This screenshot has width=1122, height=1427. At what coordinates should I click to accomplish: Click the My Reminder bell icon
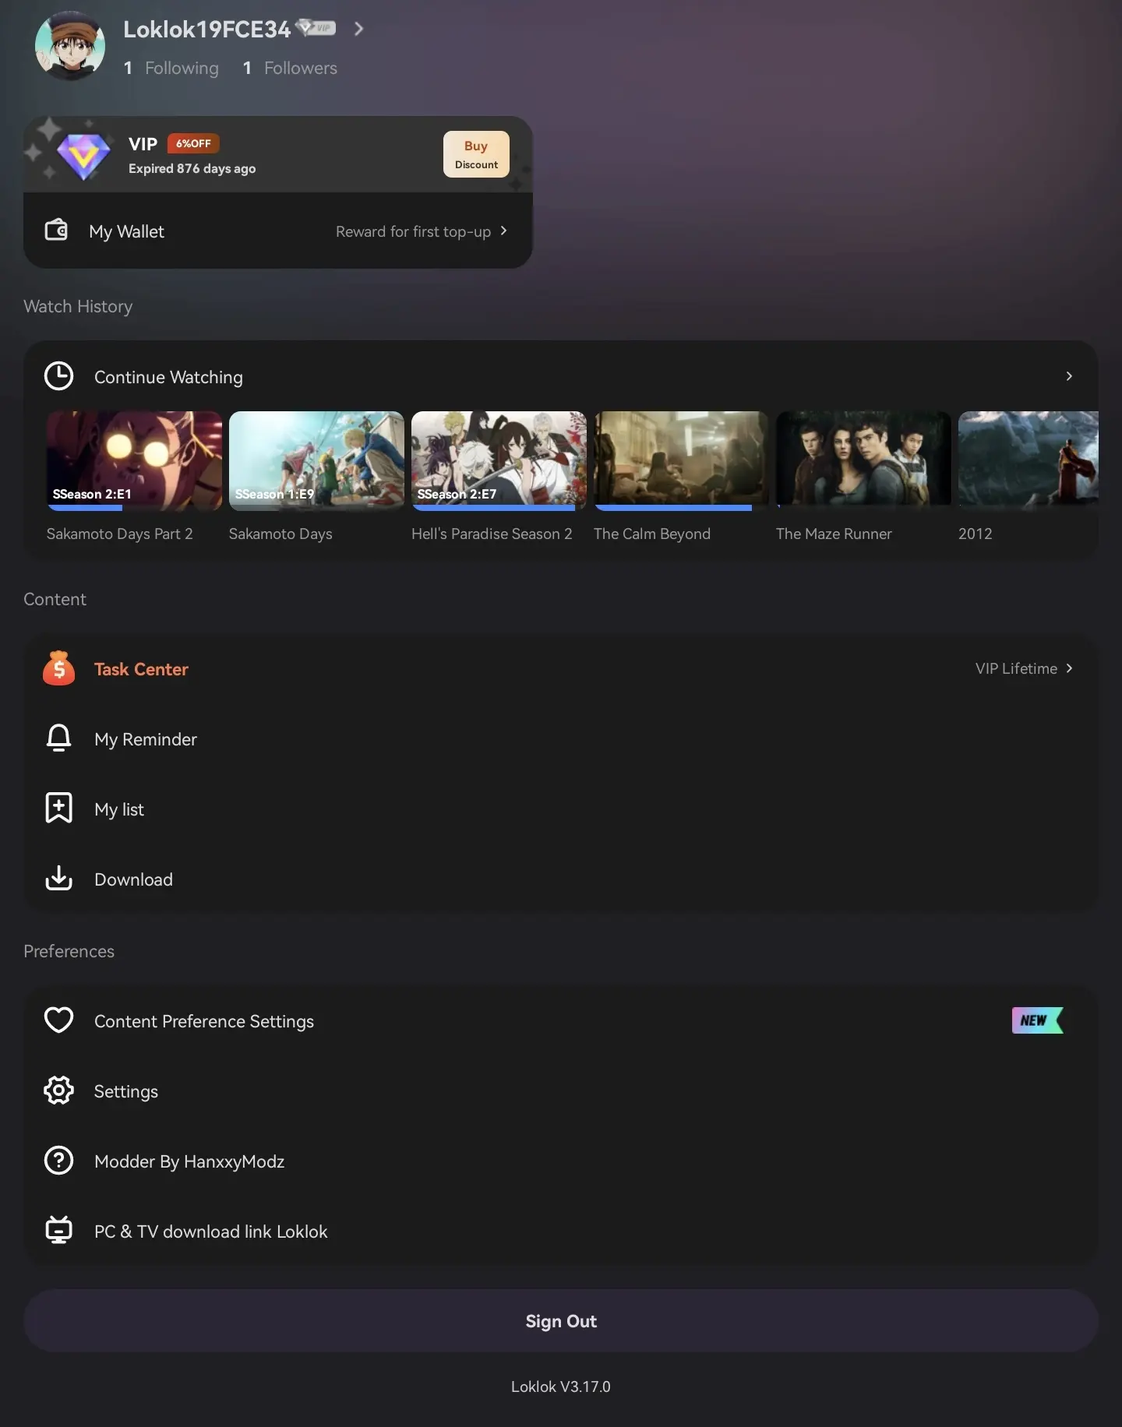(x=58, y=738)
